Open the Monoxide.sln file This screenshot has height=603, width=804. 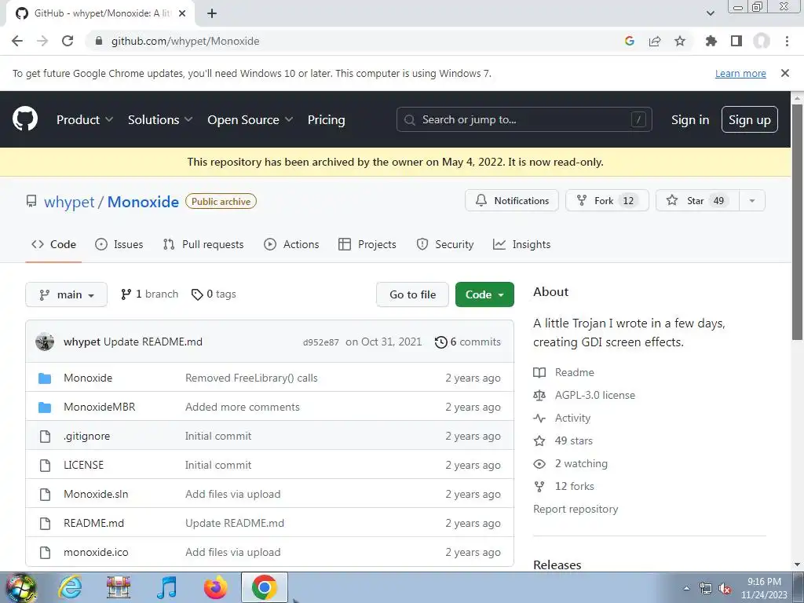(x=96, y=495)
